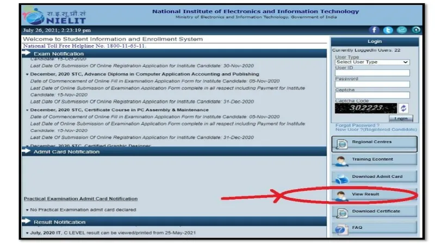Click the Download Certificate document icon
This screenshot has width=435, height=244.
pyautogui.click(x=341, y=213)
